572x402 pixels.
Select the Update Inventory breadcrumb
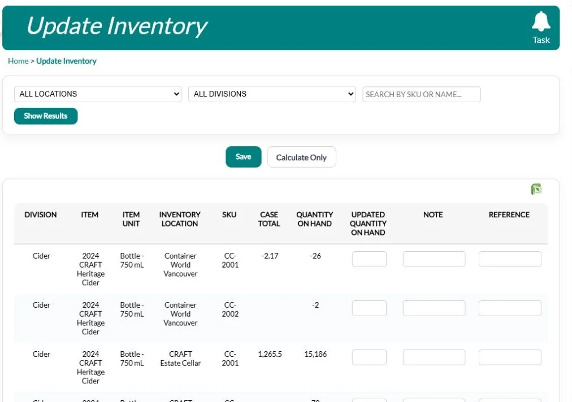(x=66, y=61)
